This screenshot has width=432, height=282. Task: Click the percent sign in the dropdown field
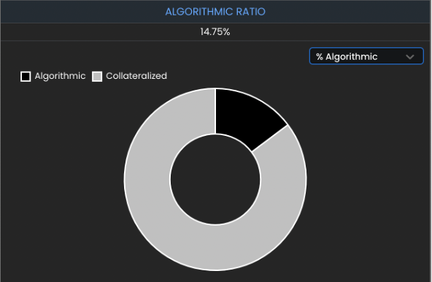pos(320,56)
